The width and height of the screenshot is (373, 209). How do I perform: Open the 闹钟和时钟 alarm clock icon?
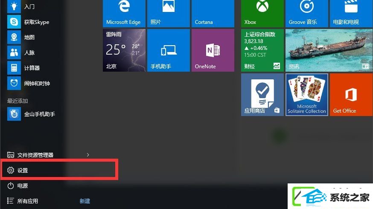point(14,83)
